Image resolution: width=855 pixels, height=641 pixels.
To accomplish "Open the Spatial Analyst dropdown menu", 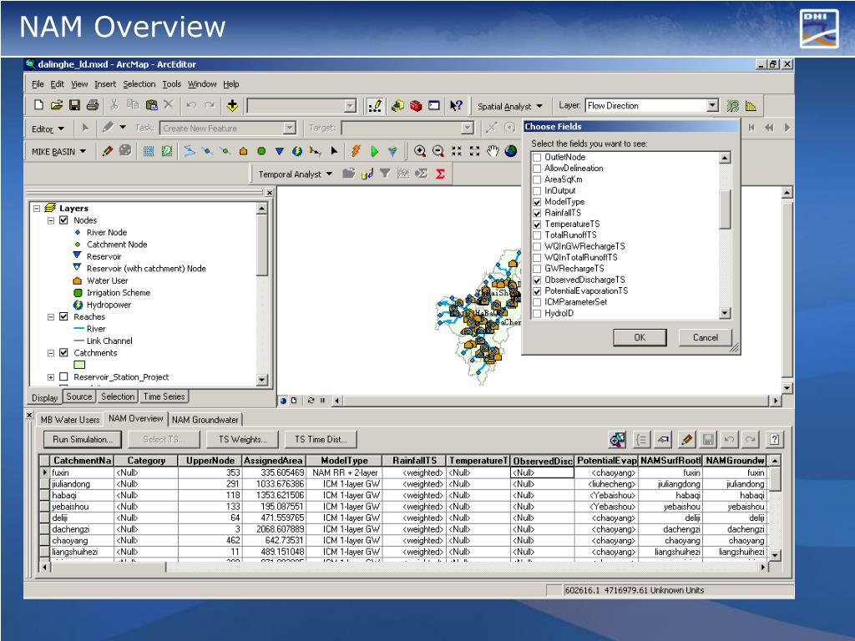I will pyautogui.click(x=509, y=106).
